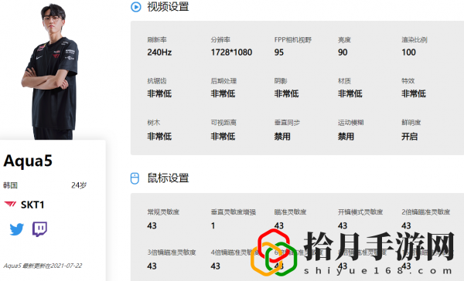Open the Twitter bird icon link
This screenshot has width=464, height=281.
[16, 229]
